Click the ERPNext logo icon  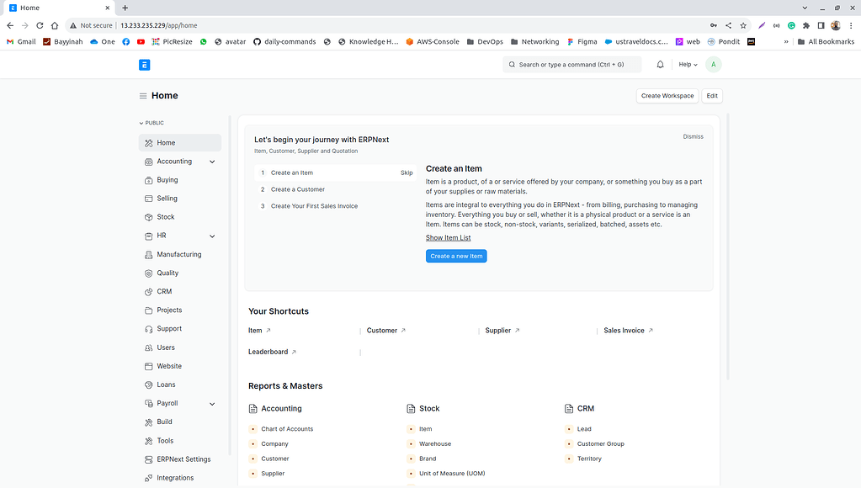144,64
